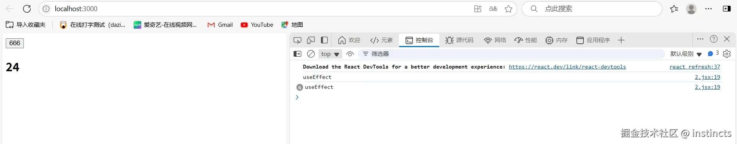This screenshot has width=737, height=144.
Task: Close the DevTools panel
Action: [x=727, y=39]
